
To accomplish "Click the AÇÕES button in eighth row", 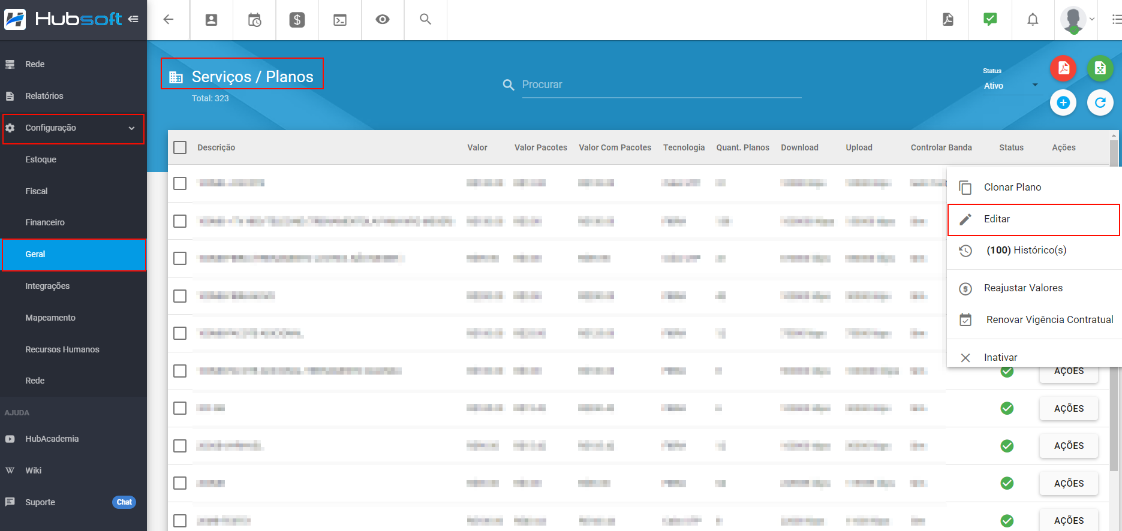I will tap(1069, 446).
